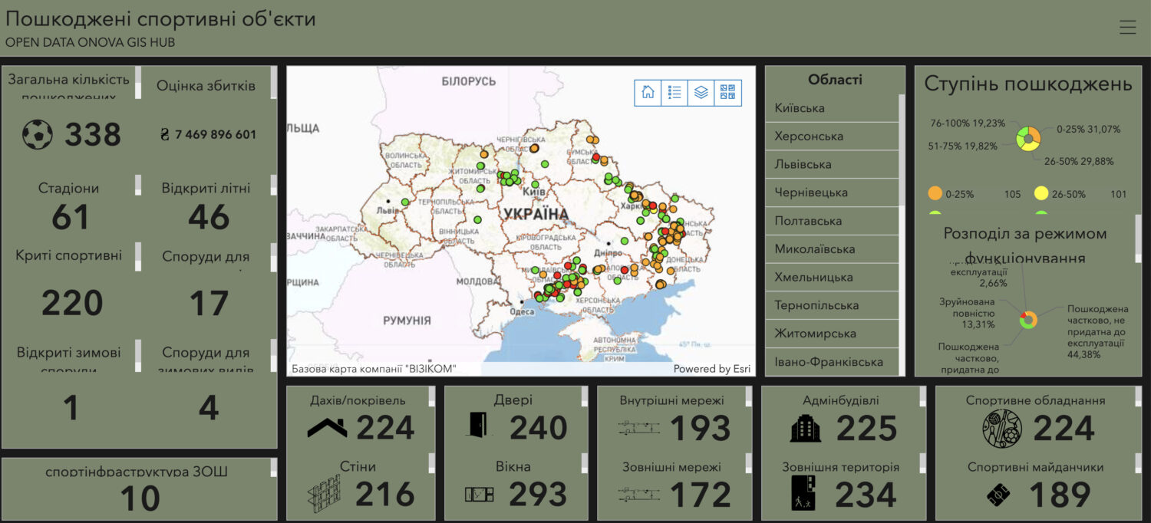Click the sports balls icon beside Спортивне обладнання
1151x523 pixels.
pyautogui.click(x=1002, y=428)
